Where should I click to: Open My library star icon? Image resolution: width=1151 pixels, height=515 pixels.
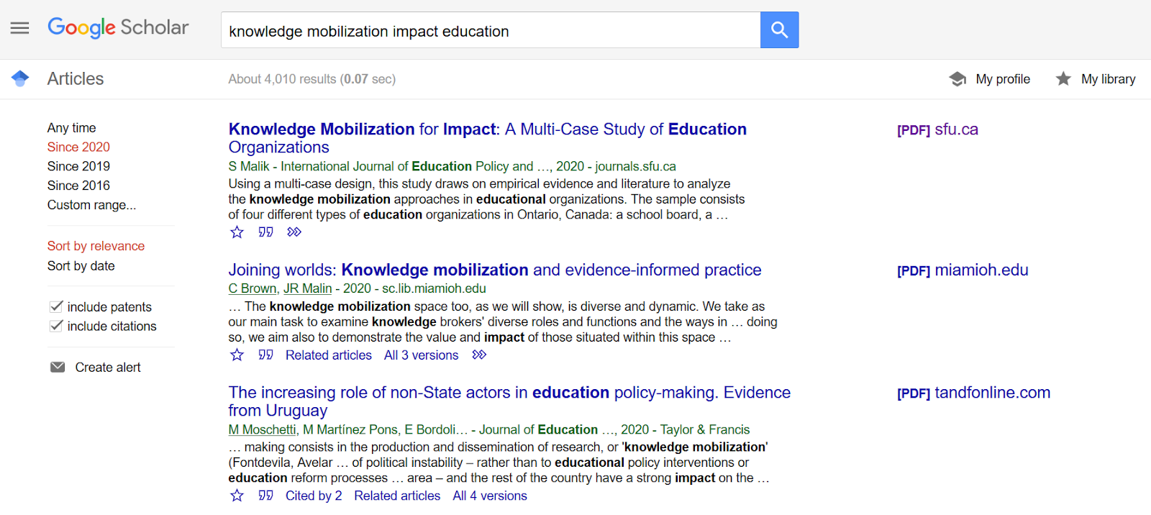(1063, 79)
